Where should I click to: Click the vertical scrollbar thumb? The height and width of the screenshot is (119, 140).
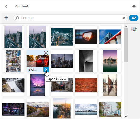[x=126, y=45]
